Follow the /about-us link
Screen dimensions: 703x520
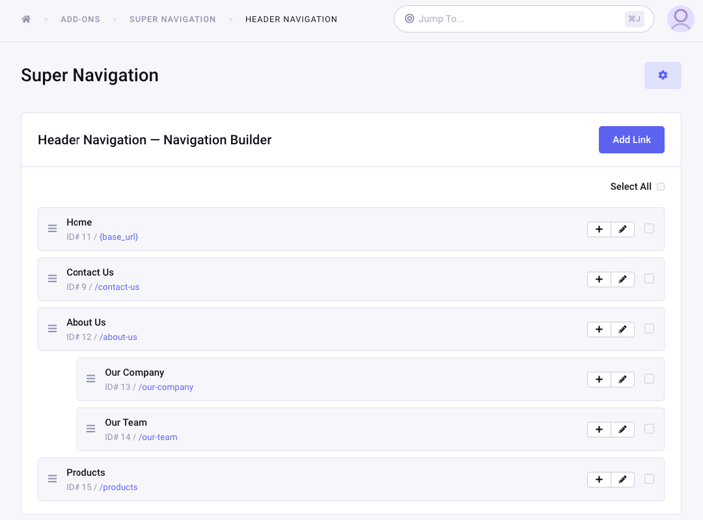(x=118, y=337)
